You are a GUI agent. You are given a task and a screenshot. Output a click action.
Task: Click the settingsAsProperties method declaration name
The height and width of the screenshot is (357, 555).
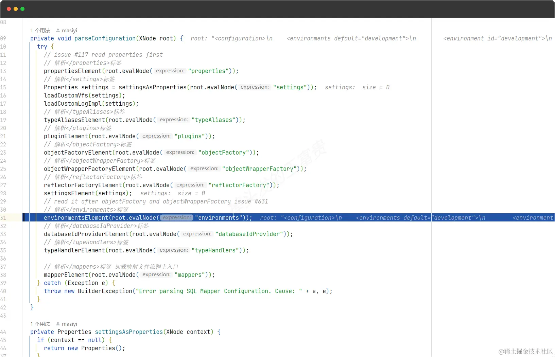[129, 332]
